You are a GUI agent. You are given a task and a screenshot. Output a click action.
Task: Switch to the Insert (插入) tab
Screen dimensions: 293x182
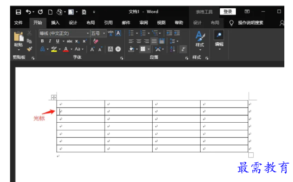[55, 23]
